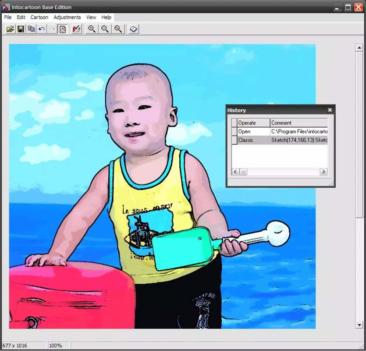Click the Copy icon in the toolbar
The image size is (366, 351).
click(31, 29)
